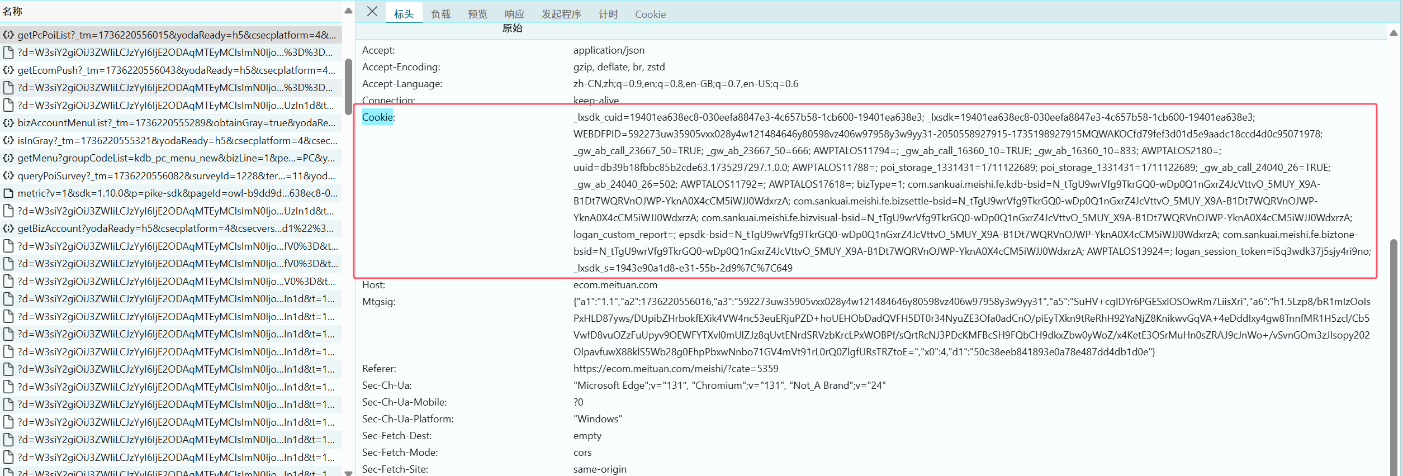Image resolution: width=1403 pixels, height=476 pixels.
Task: View the Cookie tab
Action: pos(650,14)
